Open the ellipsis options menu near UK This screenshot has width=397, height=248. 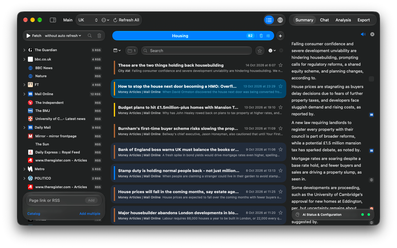pos(105,20)
